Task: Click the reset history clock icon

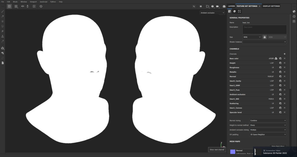Action: pyautogui.click(x=41, y=6)
